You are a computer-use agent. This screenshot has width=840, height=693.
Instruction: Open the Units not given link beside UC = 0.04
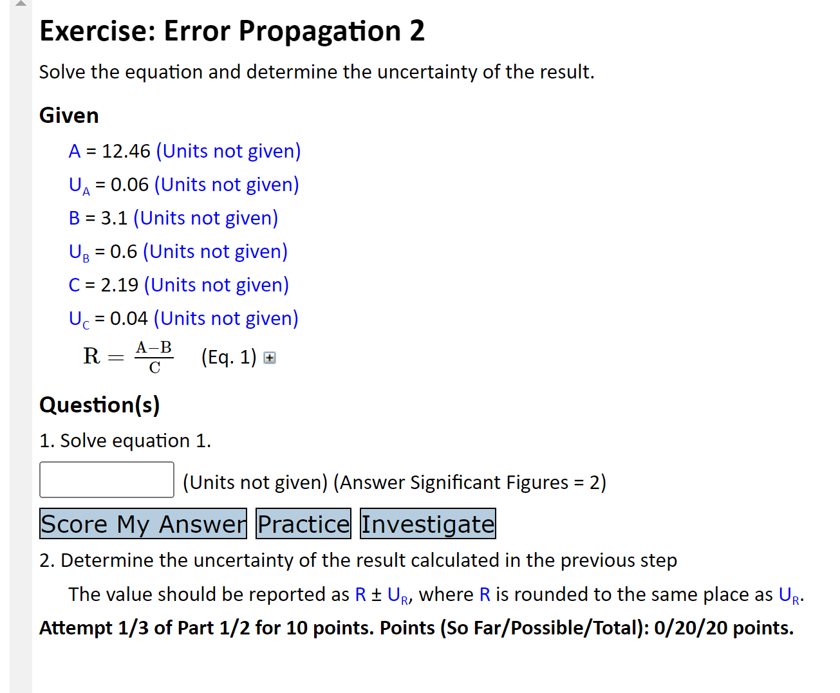[225, 318]
